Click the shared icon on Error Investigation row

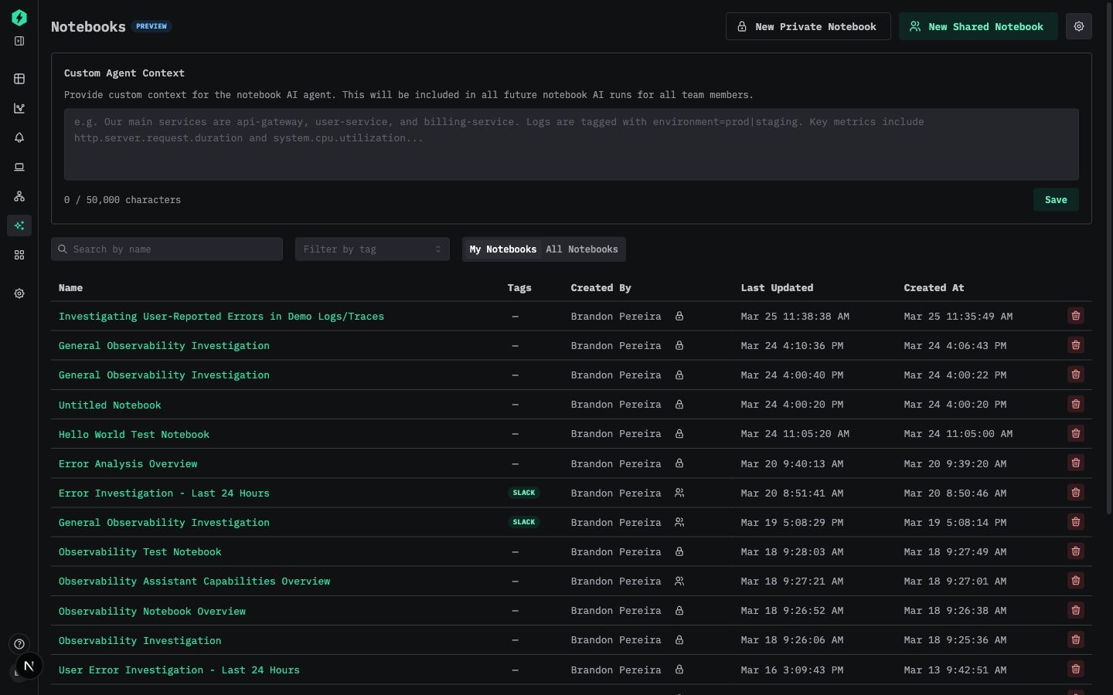[x=679, y=493]
